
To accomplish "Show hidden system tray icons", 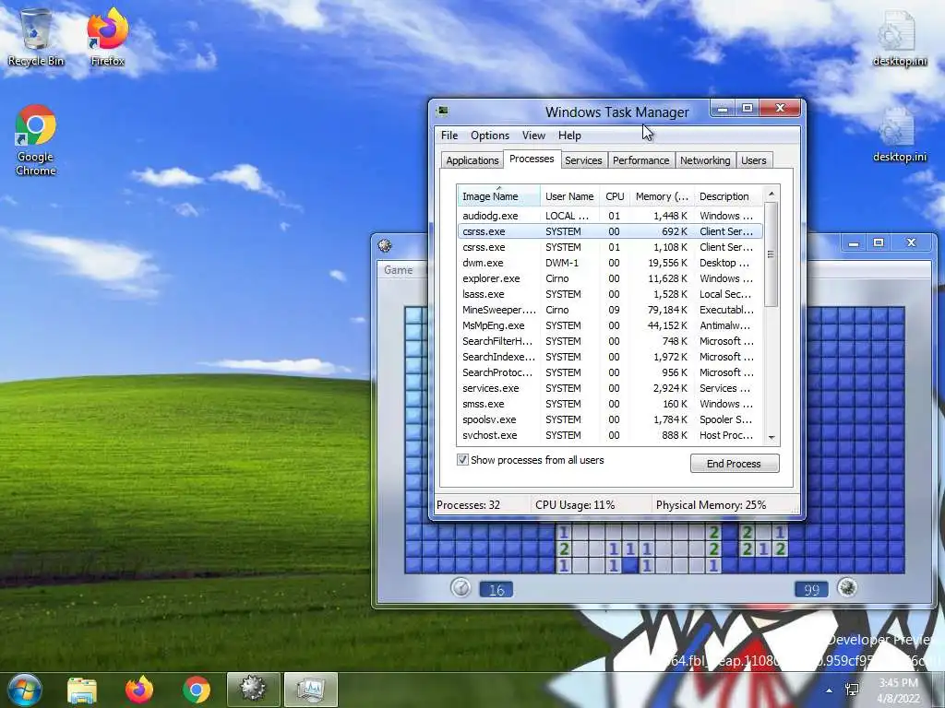I will [830, 690].
